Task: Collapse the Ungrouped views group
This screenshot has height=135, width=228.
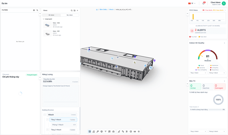Action: point(43,19)
